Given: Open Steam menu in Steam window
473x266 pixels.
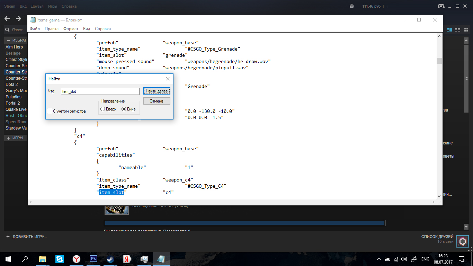Looking at the screenshot, I should [10, 6].
